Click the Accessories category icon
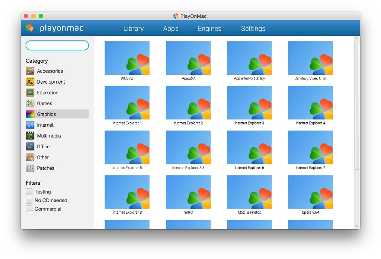This screenshot has height=259, width=381. point(30,71)
